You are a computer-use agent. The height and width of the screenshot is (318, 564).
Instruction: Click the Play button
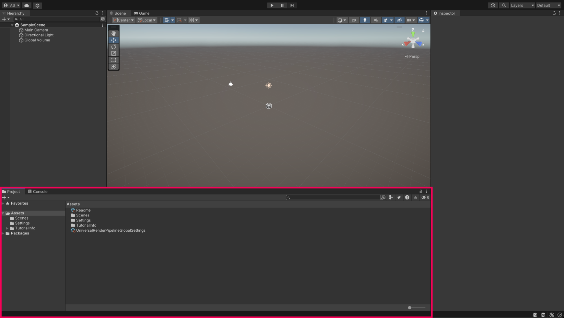click(272, 5)
